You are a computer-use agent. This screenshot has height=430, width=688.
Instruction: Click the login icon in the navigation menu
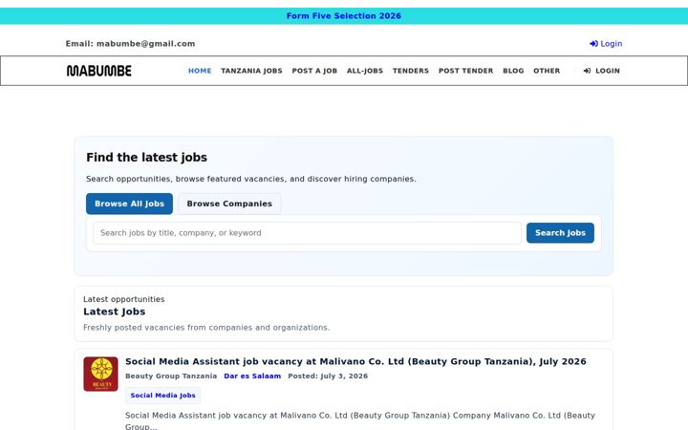(x=587, y=71)
